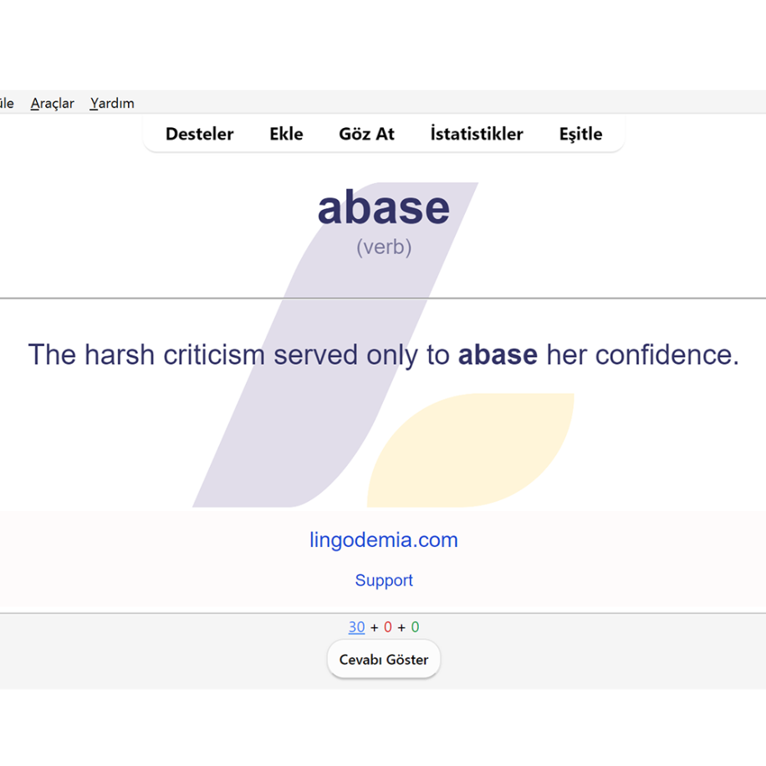The width and height of the screenshot is (766, 766).
Task: Open the lingodemia.com link
Action: coord(384,540)
